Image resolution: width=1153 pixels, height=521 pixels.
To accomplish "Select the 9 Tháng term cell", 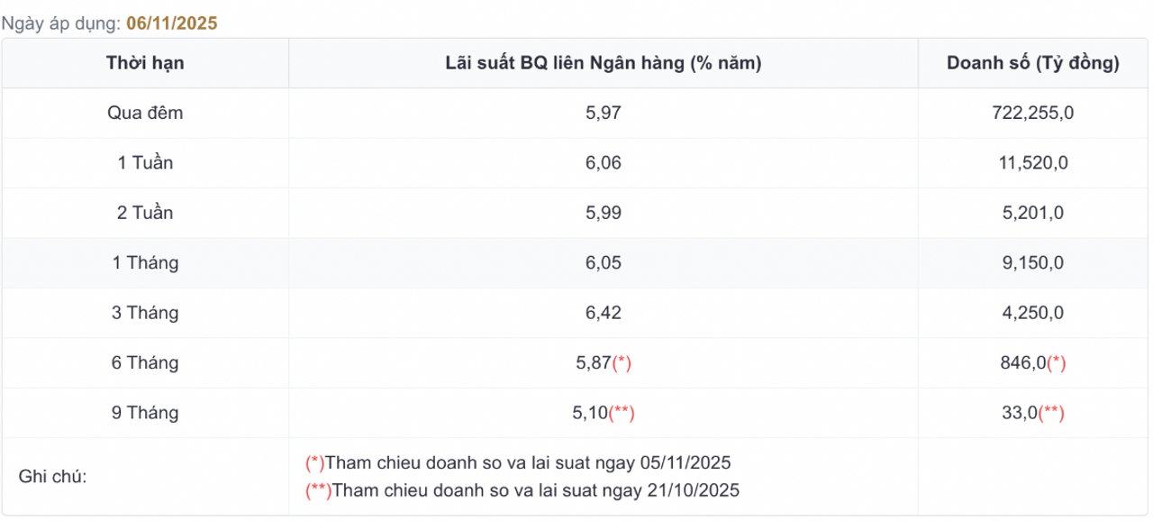I will pos(145,413).
